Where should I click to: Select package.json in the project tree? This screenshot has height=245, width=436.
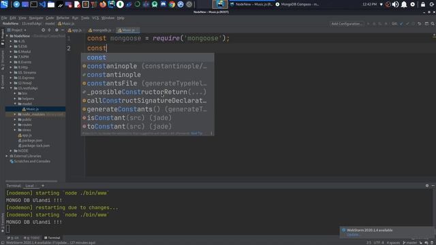pos(32,141)
